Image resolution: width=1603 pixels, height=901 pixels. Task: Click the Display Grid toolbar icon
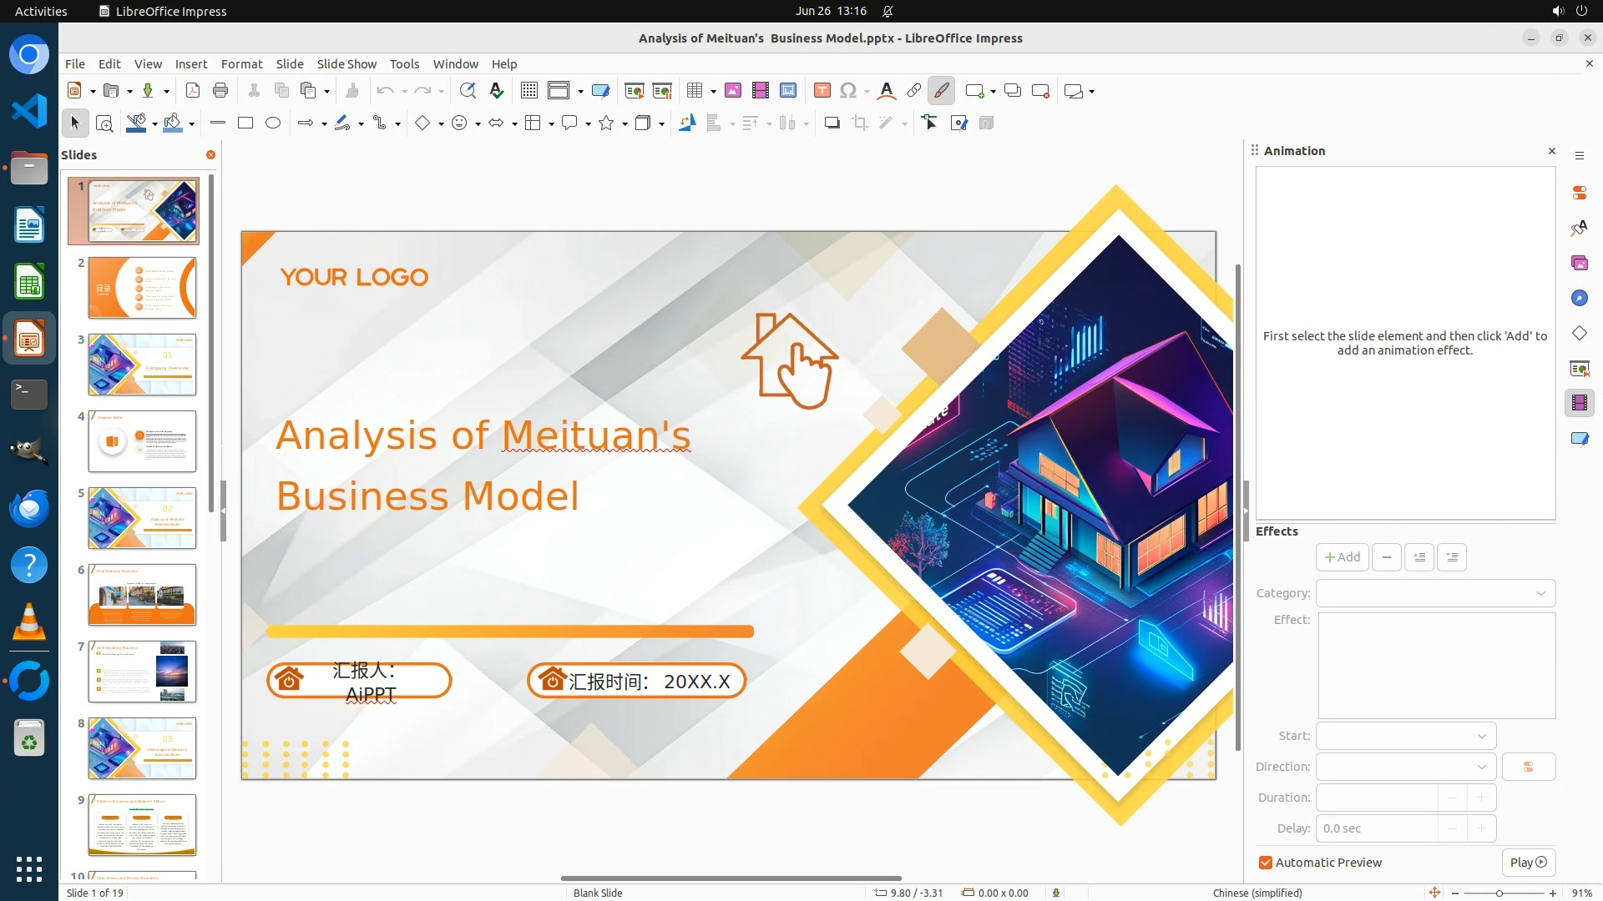tap(528, 91)
